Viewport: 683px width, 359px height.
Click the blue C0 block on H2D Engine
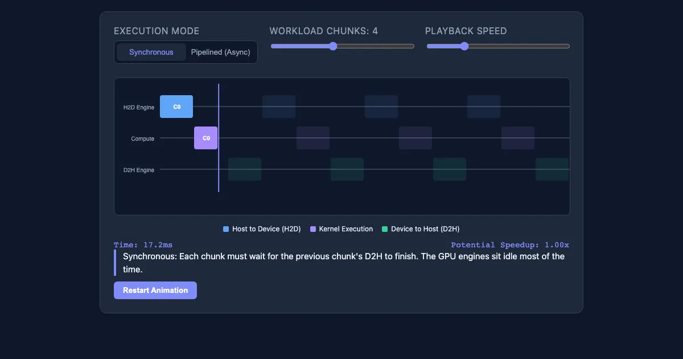pos(176,107)
